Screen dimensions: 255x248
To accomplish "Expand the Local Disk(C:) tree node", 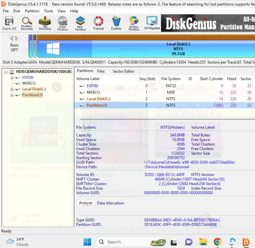I will (x=12, y=89).
